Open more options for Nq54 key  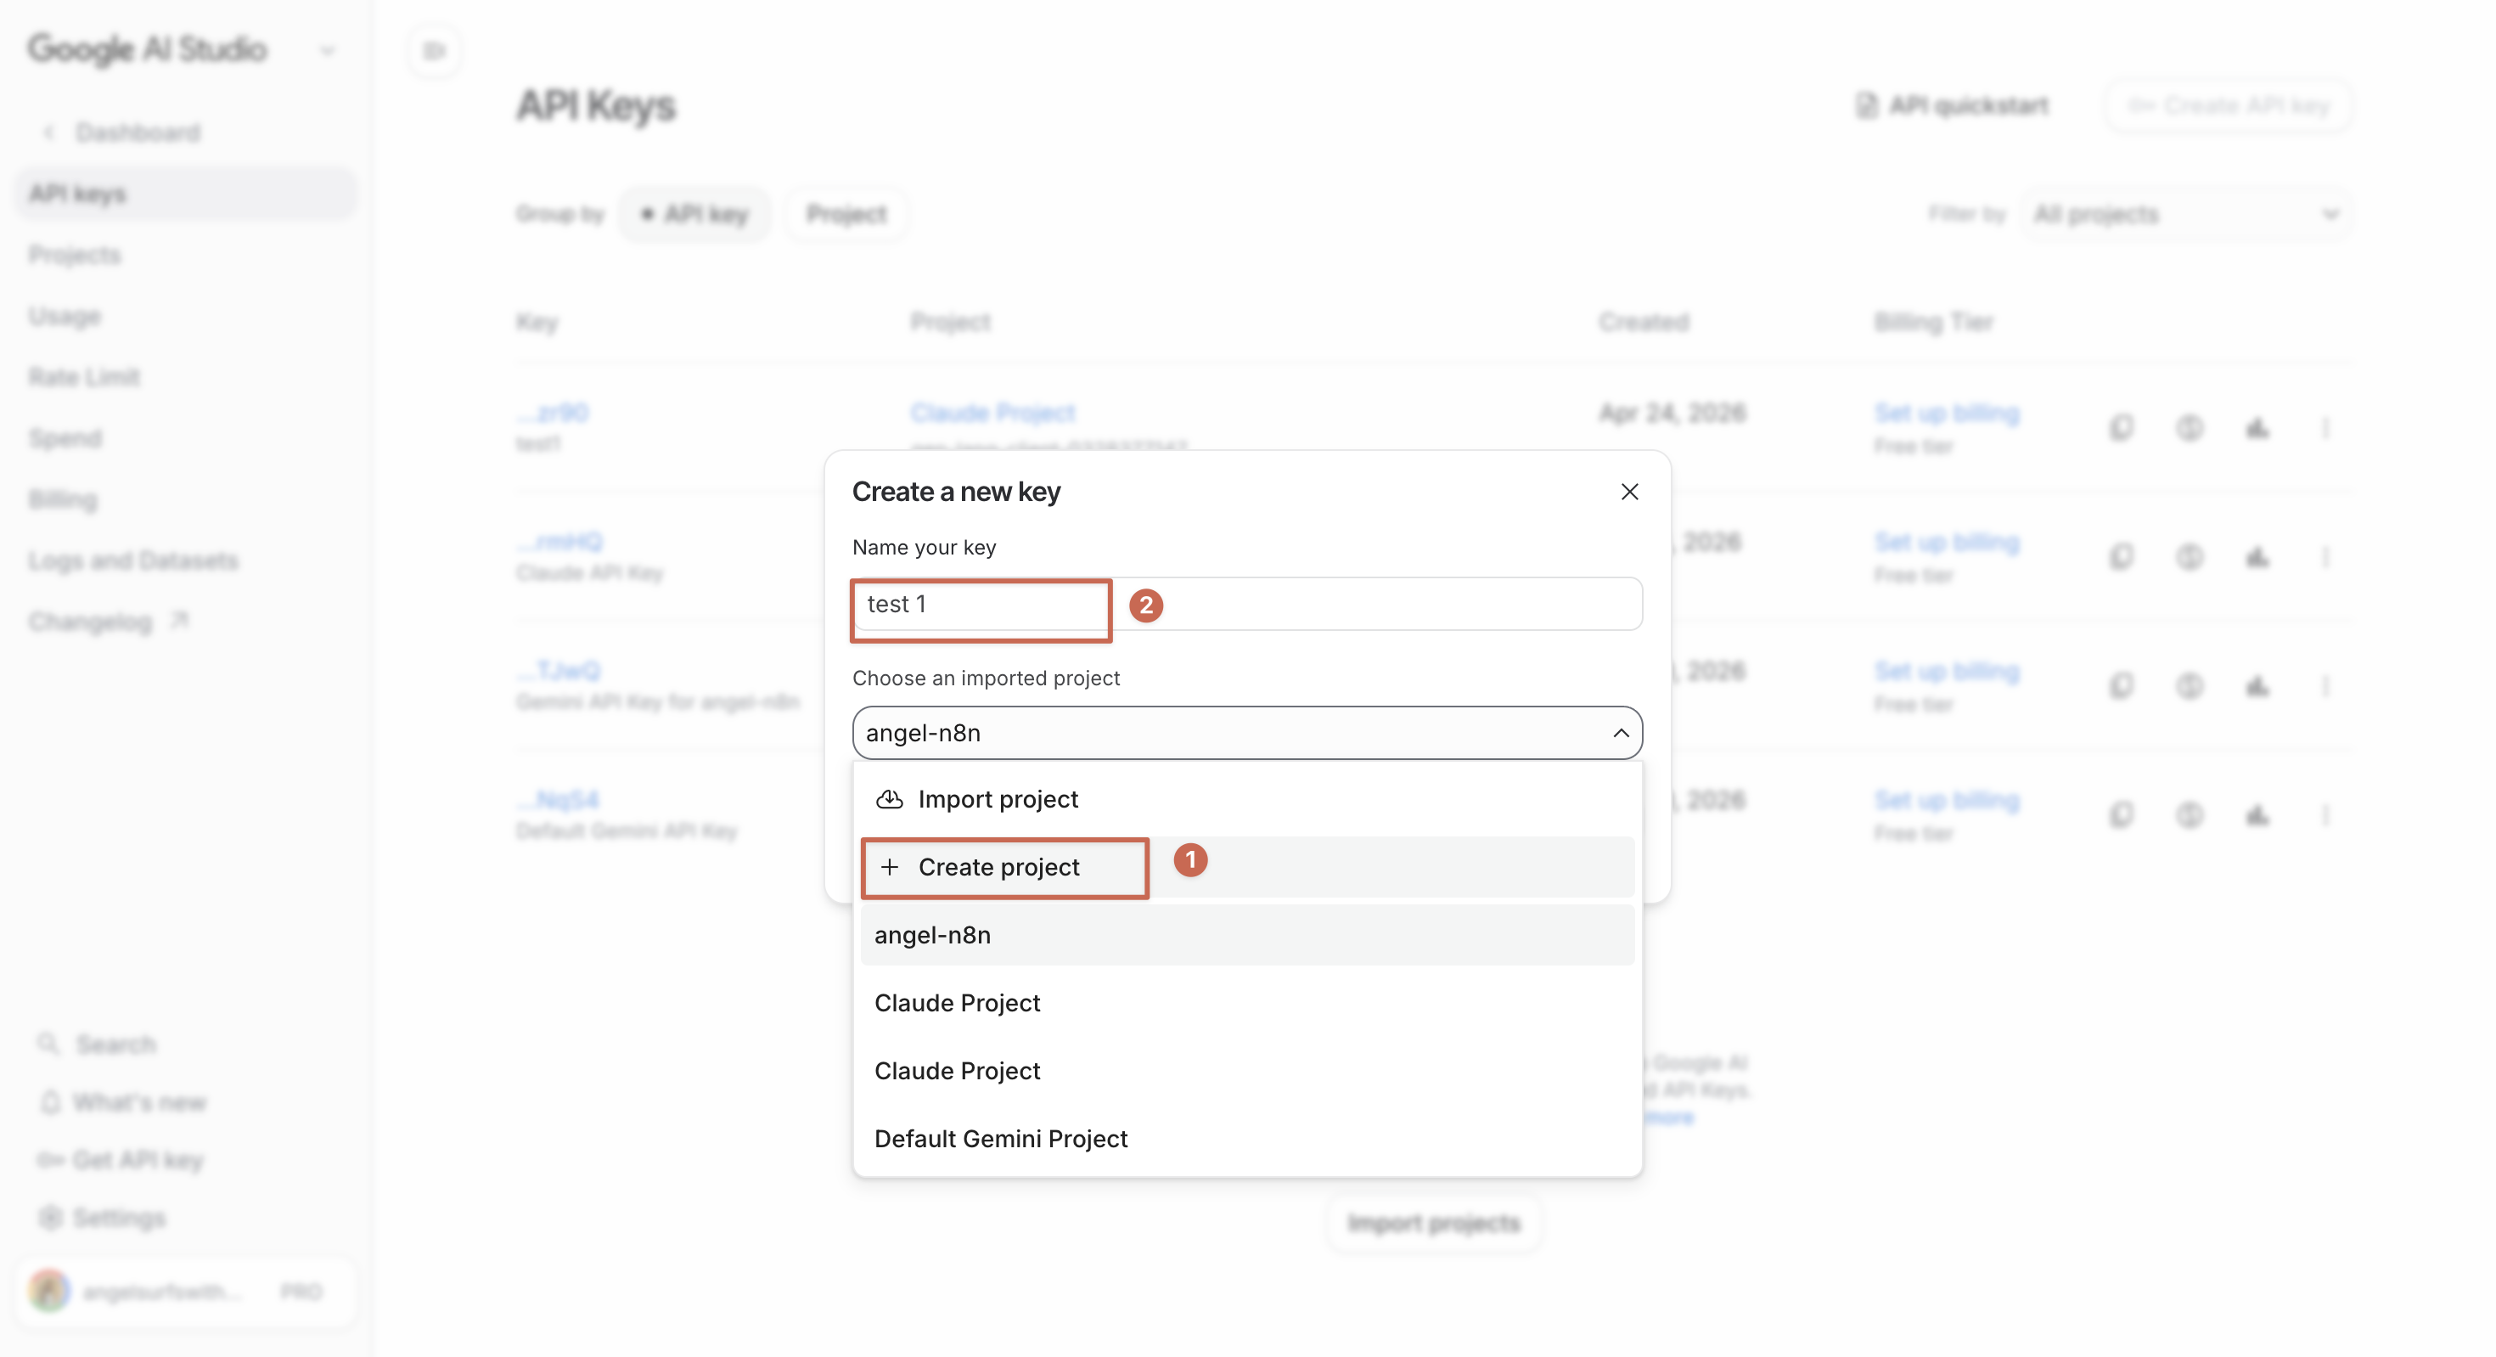click(x=2325, y=814)
